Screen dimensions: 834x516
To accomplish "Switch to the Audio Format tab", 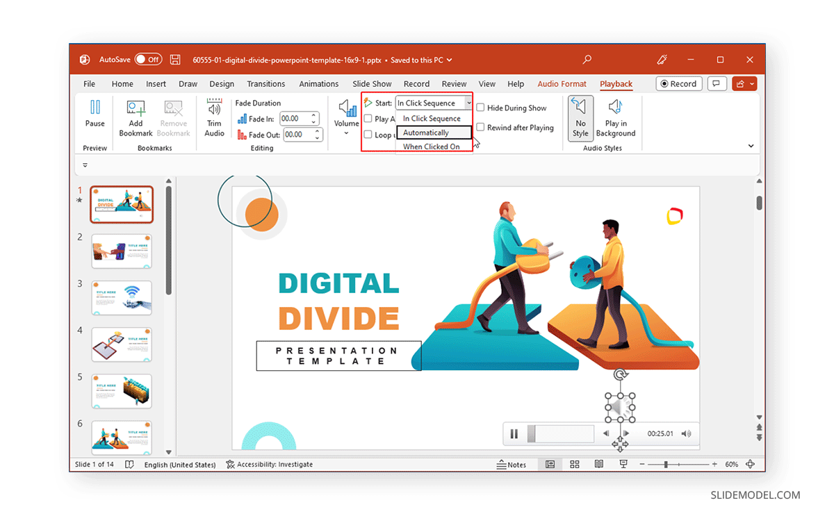I will coord(562,83).
